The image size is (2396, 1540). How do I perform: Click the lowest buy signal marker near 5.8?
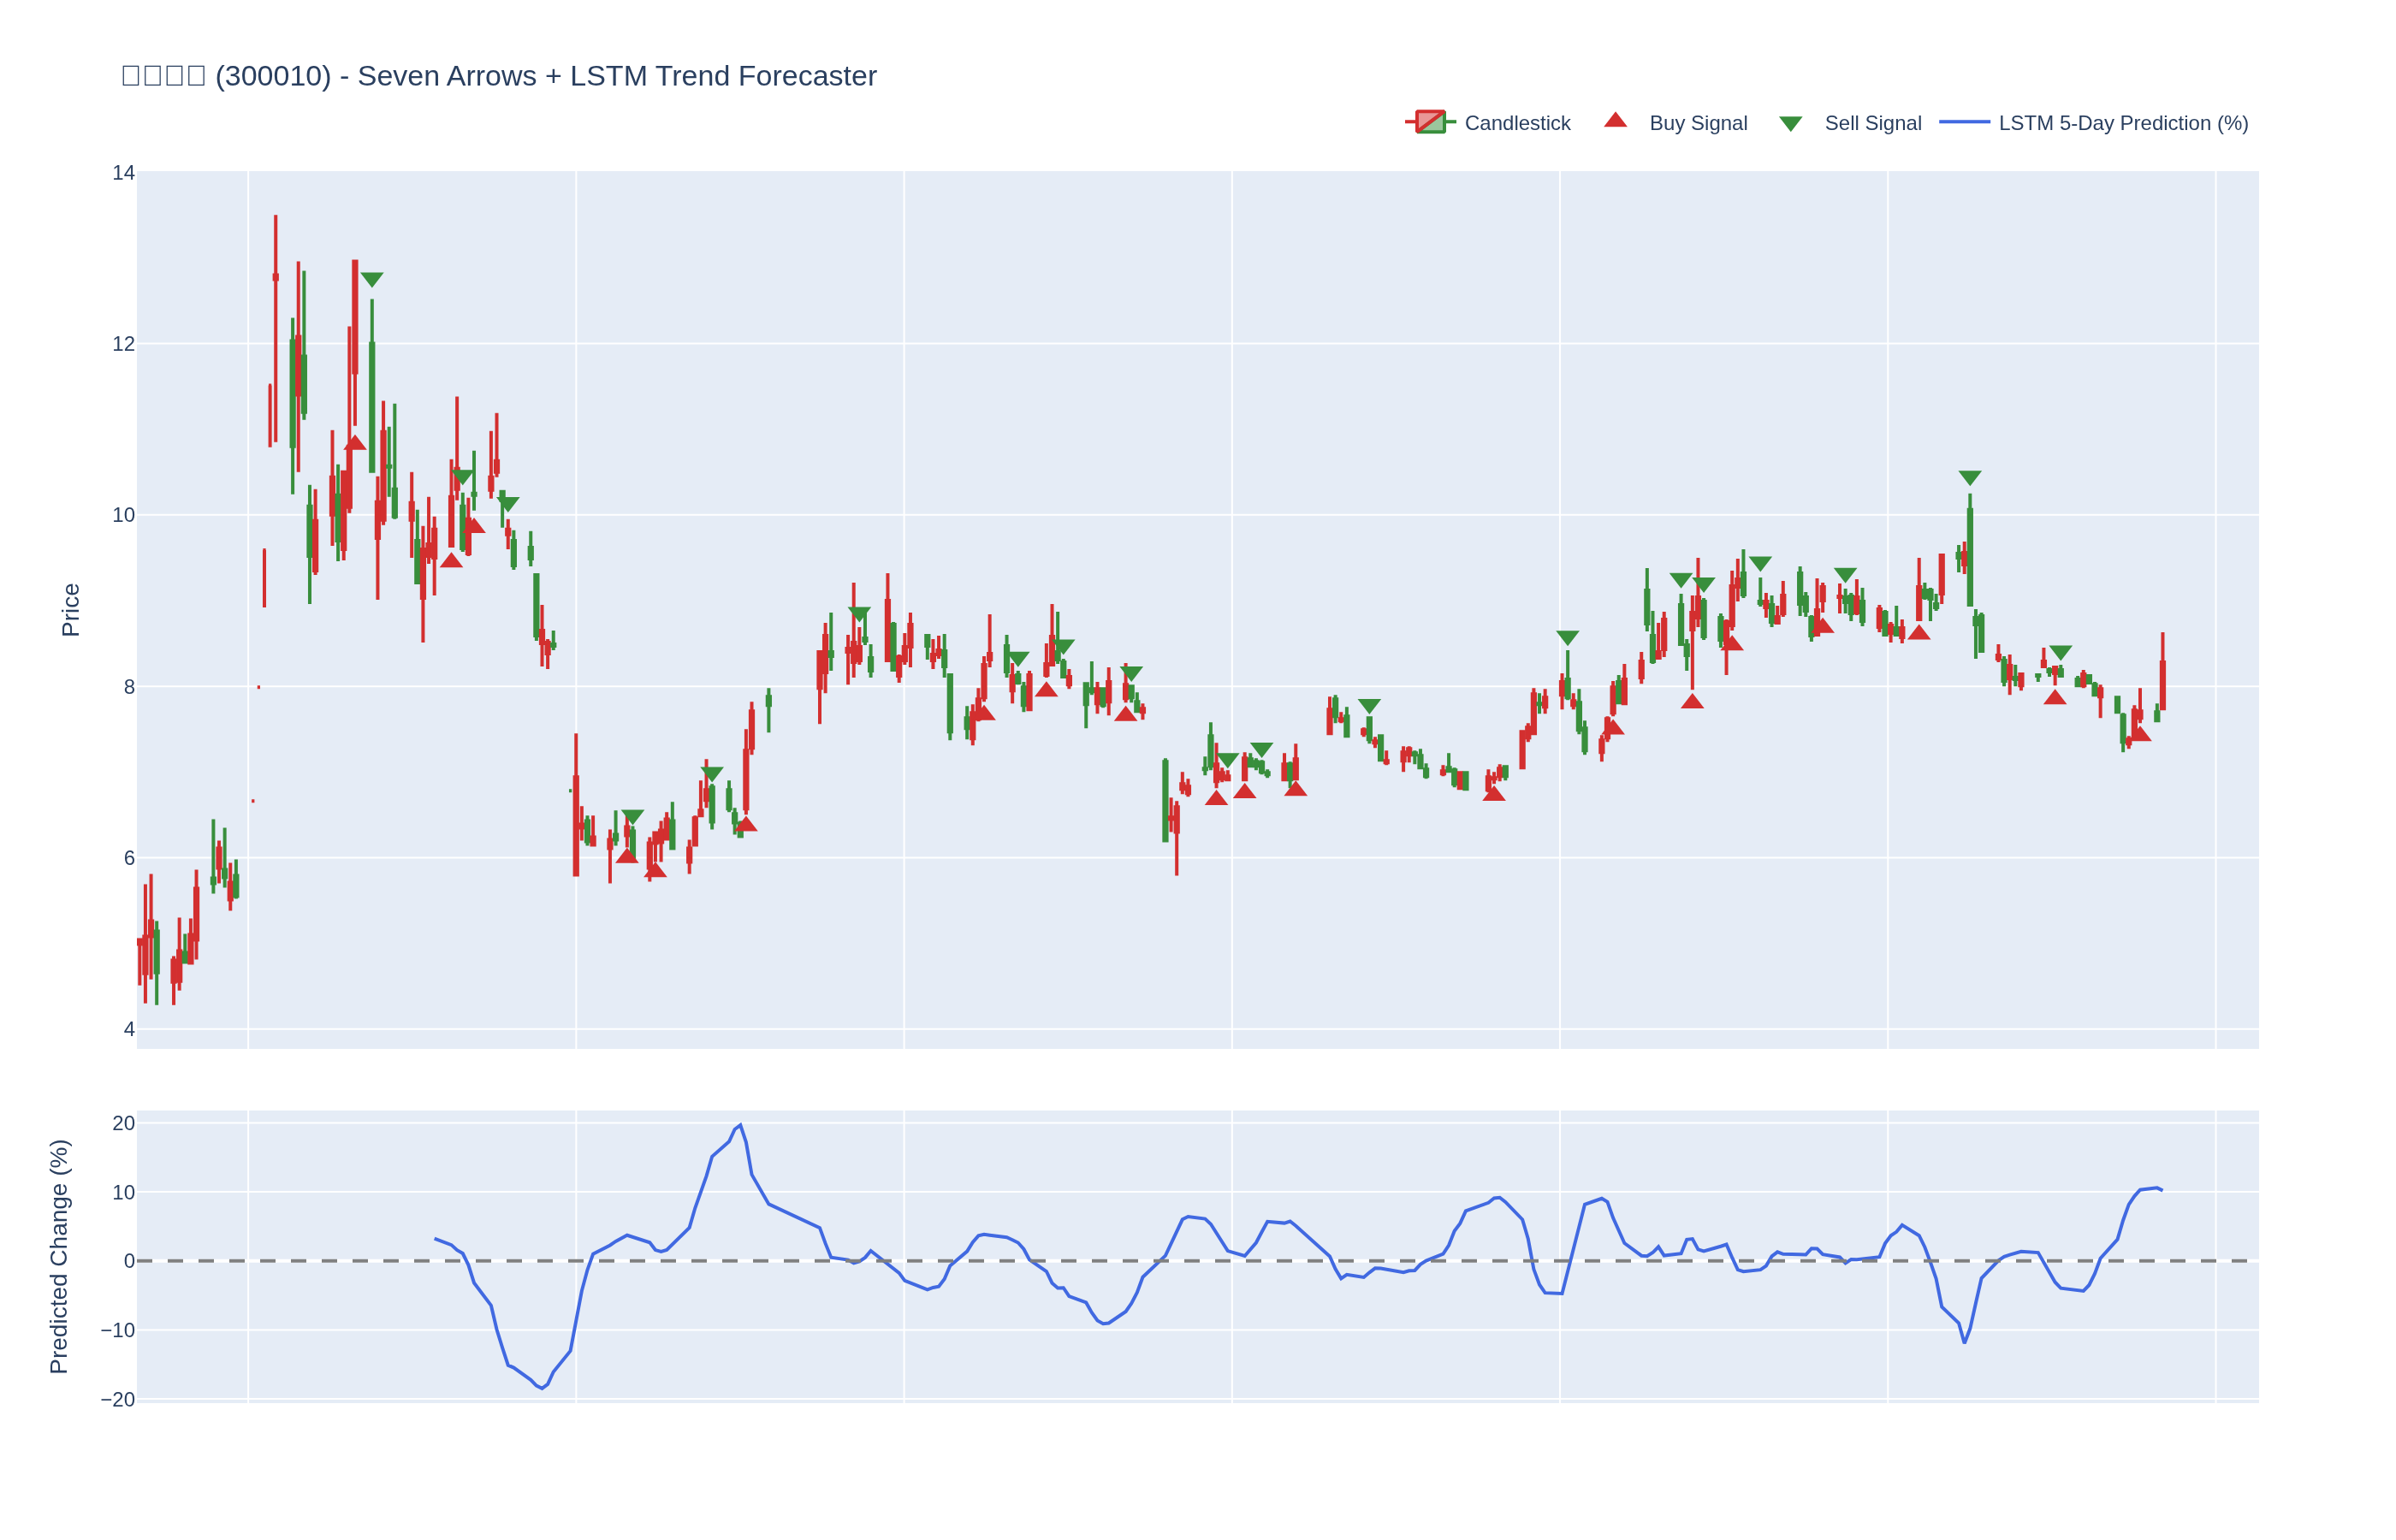655,870
